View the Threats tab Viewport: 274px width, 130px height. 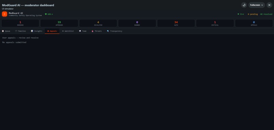point(97,31)
